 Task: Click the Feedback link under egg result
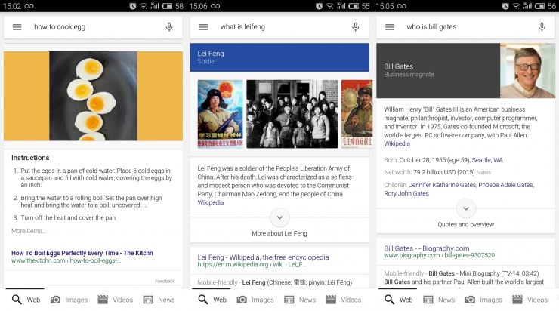(x=165, y=281)
